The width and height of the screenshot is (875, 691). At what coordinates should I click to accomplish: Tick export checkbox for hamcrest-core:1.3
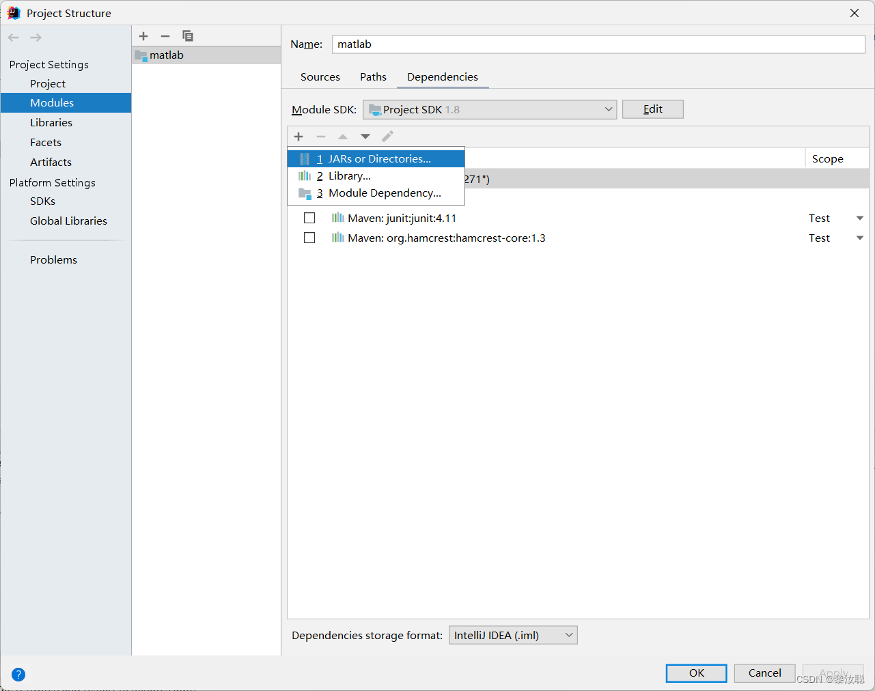[x=309, y=238]
